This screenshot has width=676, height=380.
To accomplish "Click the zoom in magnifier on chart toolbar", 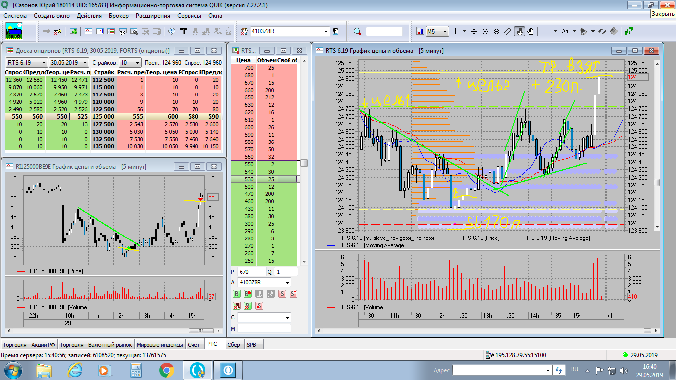I will pyautogui.click(x=485, y=31).
